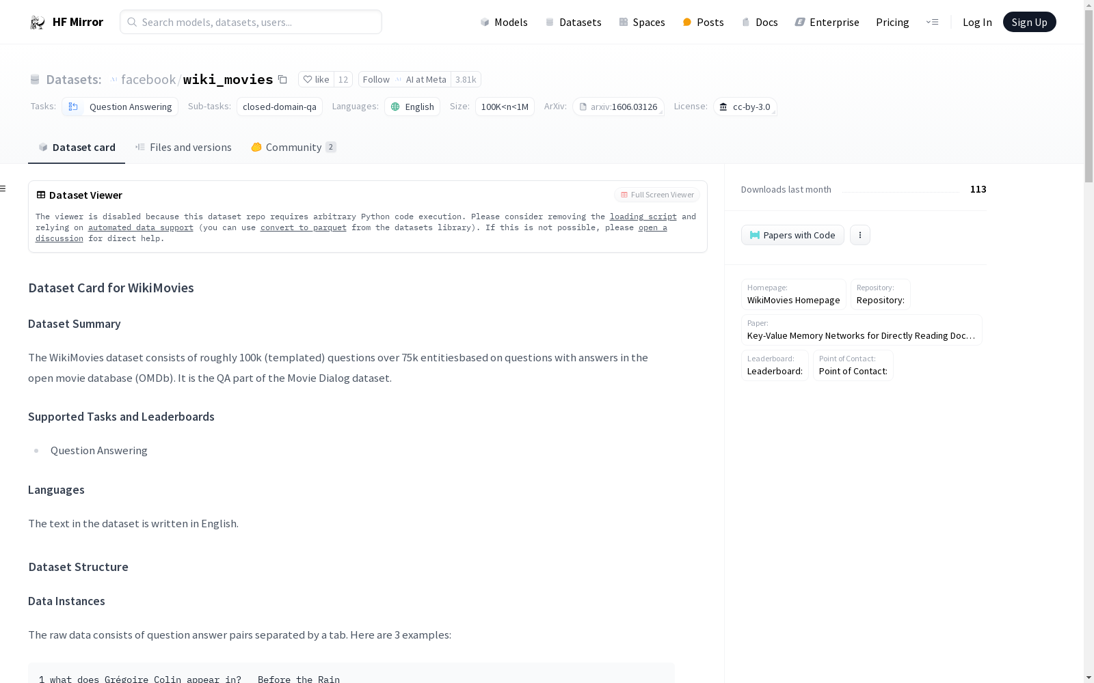The width and height of the screenshot is (1094, 683).
Task: Open the Models page
Action: (504, 22)
